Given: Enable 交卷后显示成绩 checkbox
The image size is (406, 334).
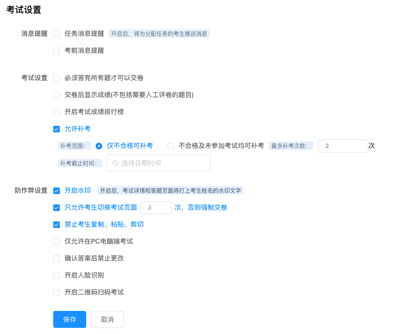Looking at the screenshot, I should click(x=57, y=95).
